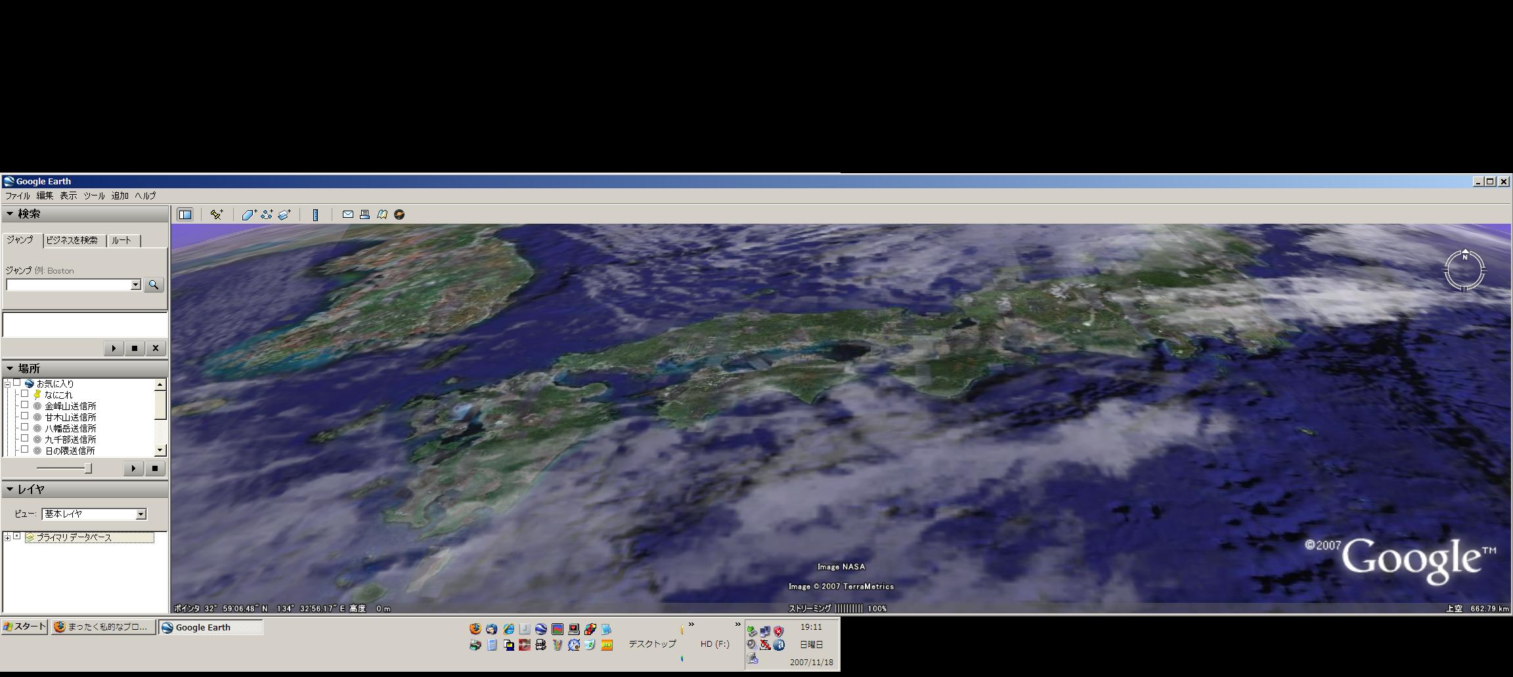
Task: Open the ツール menu
Action: click(x=94, y=195)
